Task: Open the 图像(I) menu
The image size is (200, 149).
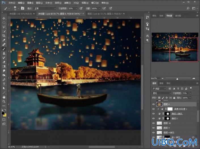Action: (x=30, y=3)
